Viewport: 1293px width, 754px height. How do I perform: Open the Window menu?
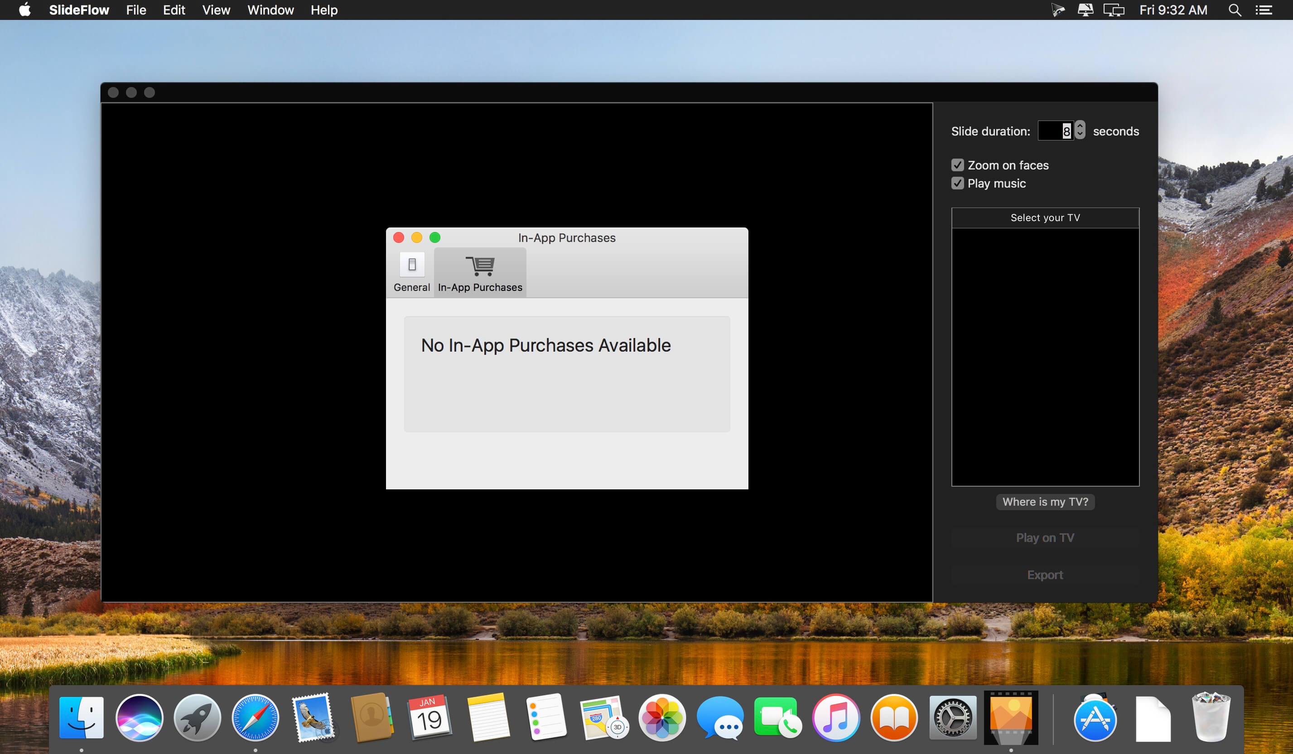click(x=270, y=10)
